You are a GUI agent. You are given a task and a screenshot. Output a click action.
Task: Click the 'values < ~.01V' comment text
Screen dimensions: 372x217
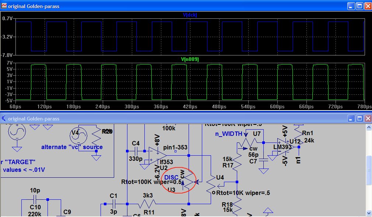coord(24,170)
